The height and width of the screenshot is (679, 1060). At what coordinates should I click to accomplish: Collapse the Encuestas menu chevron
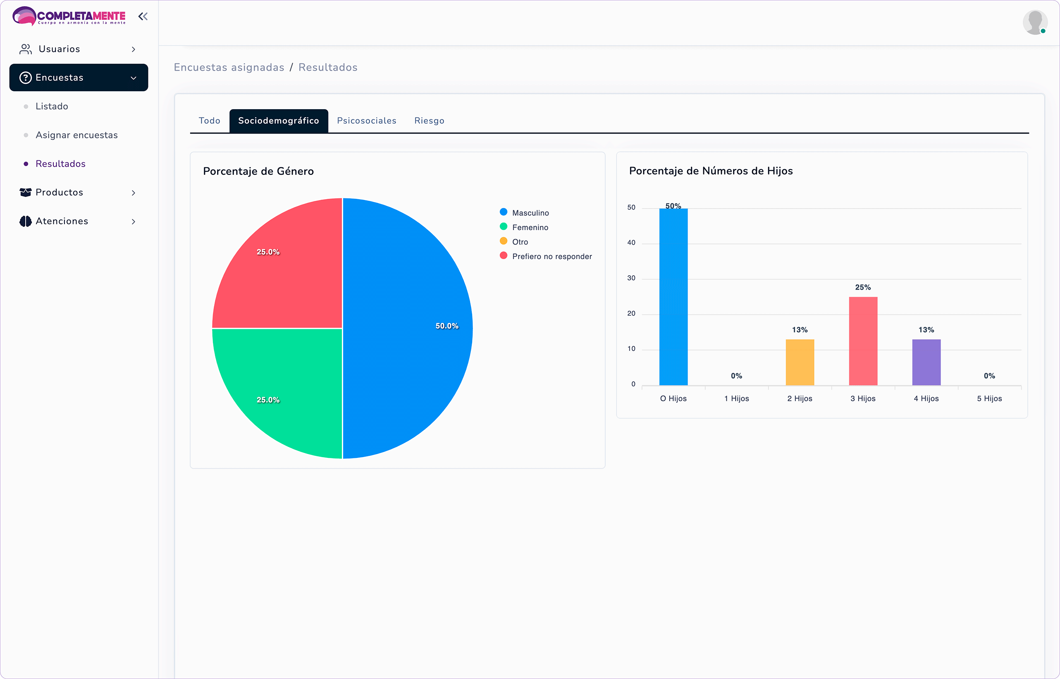[x=133, y=78]
